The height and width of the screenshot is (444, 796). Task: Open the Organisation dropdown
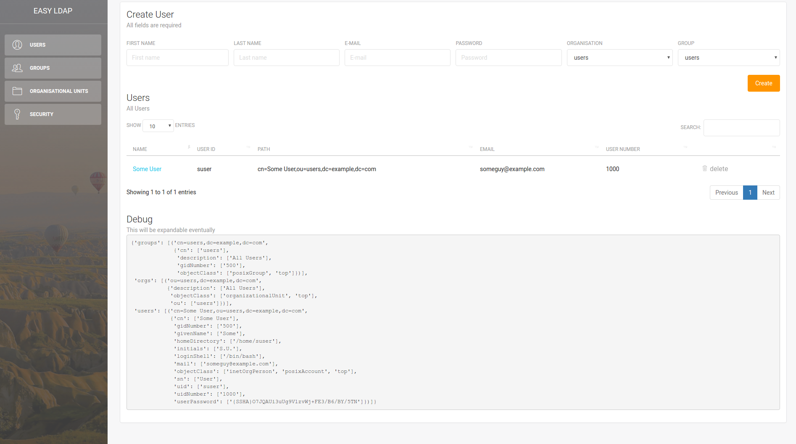(619, 58)
